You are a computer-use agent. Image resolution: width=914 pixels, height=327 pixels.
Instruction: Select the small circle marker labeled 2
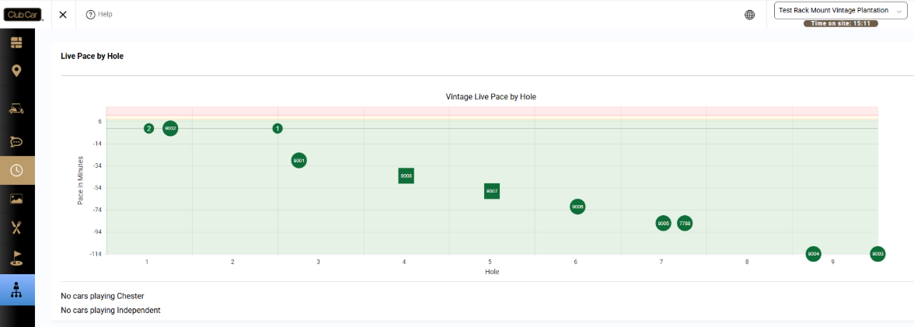(x=148, y=128)
